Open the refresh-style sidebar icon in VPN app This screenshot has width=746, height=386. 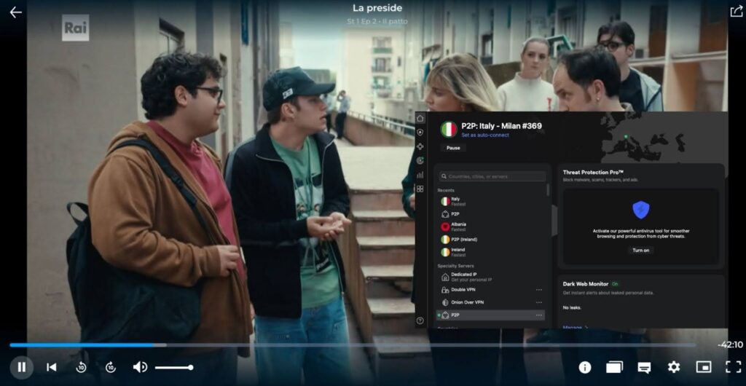pyautogui.click(x=420, y=161)
